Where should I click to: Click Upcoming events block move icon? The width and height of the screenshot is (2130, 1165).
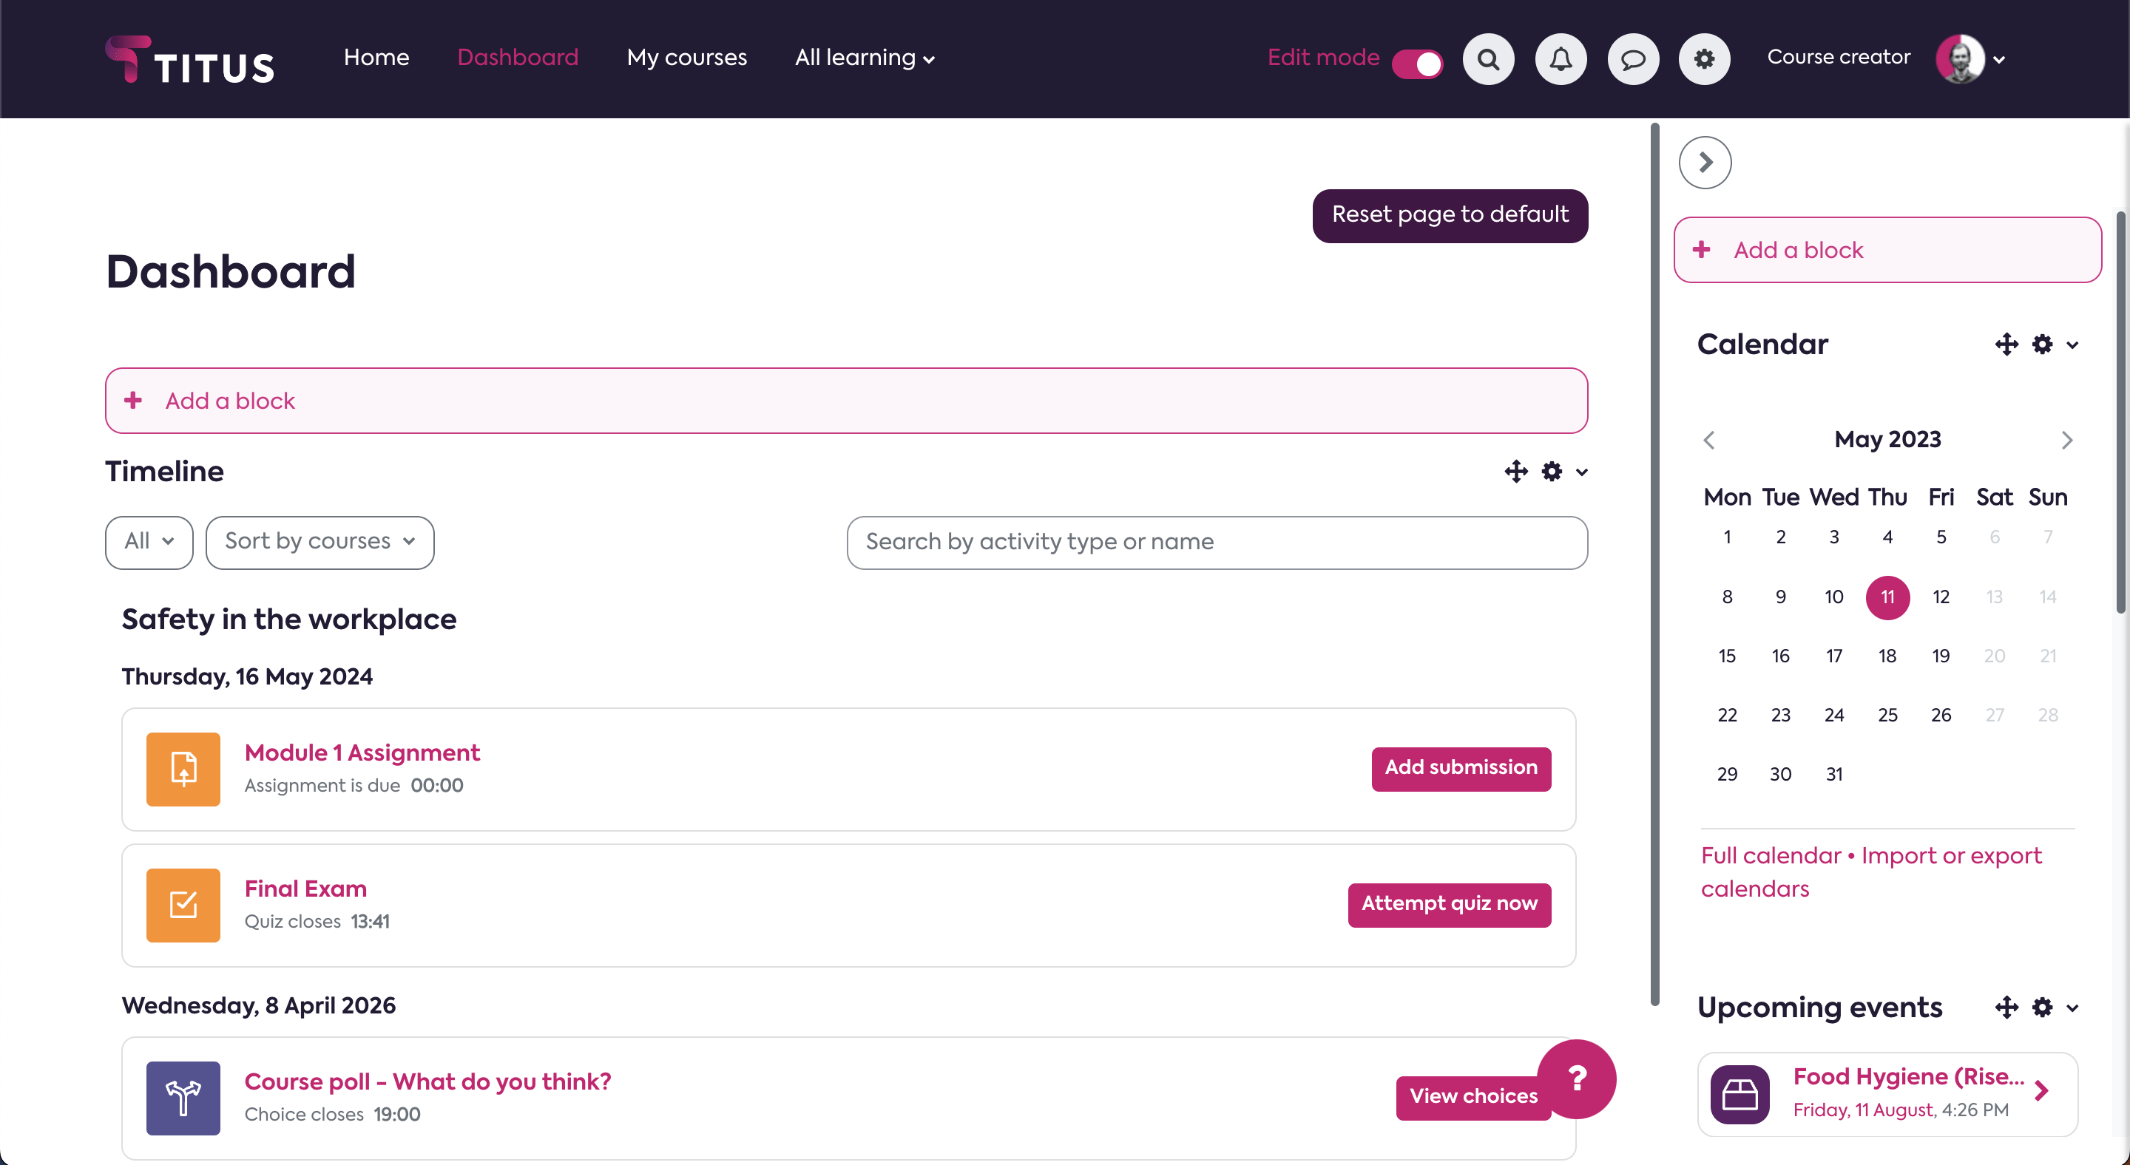pyautogui.click(x=2006, y=1008)
